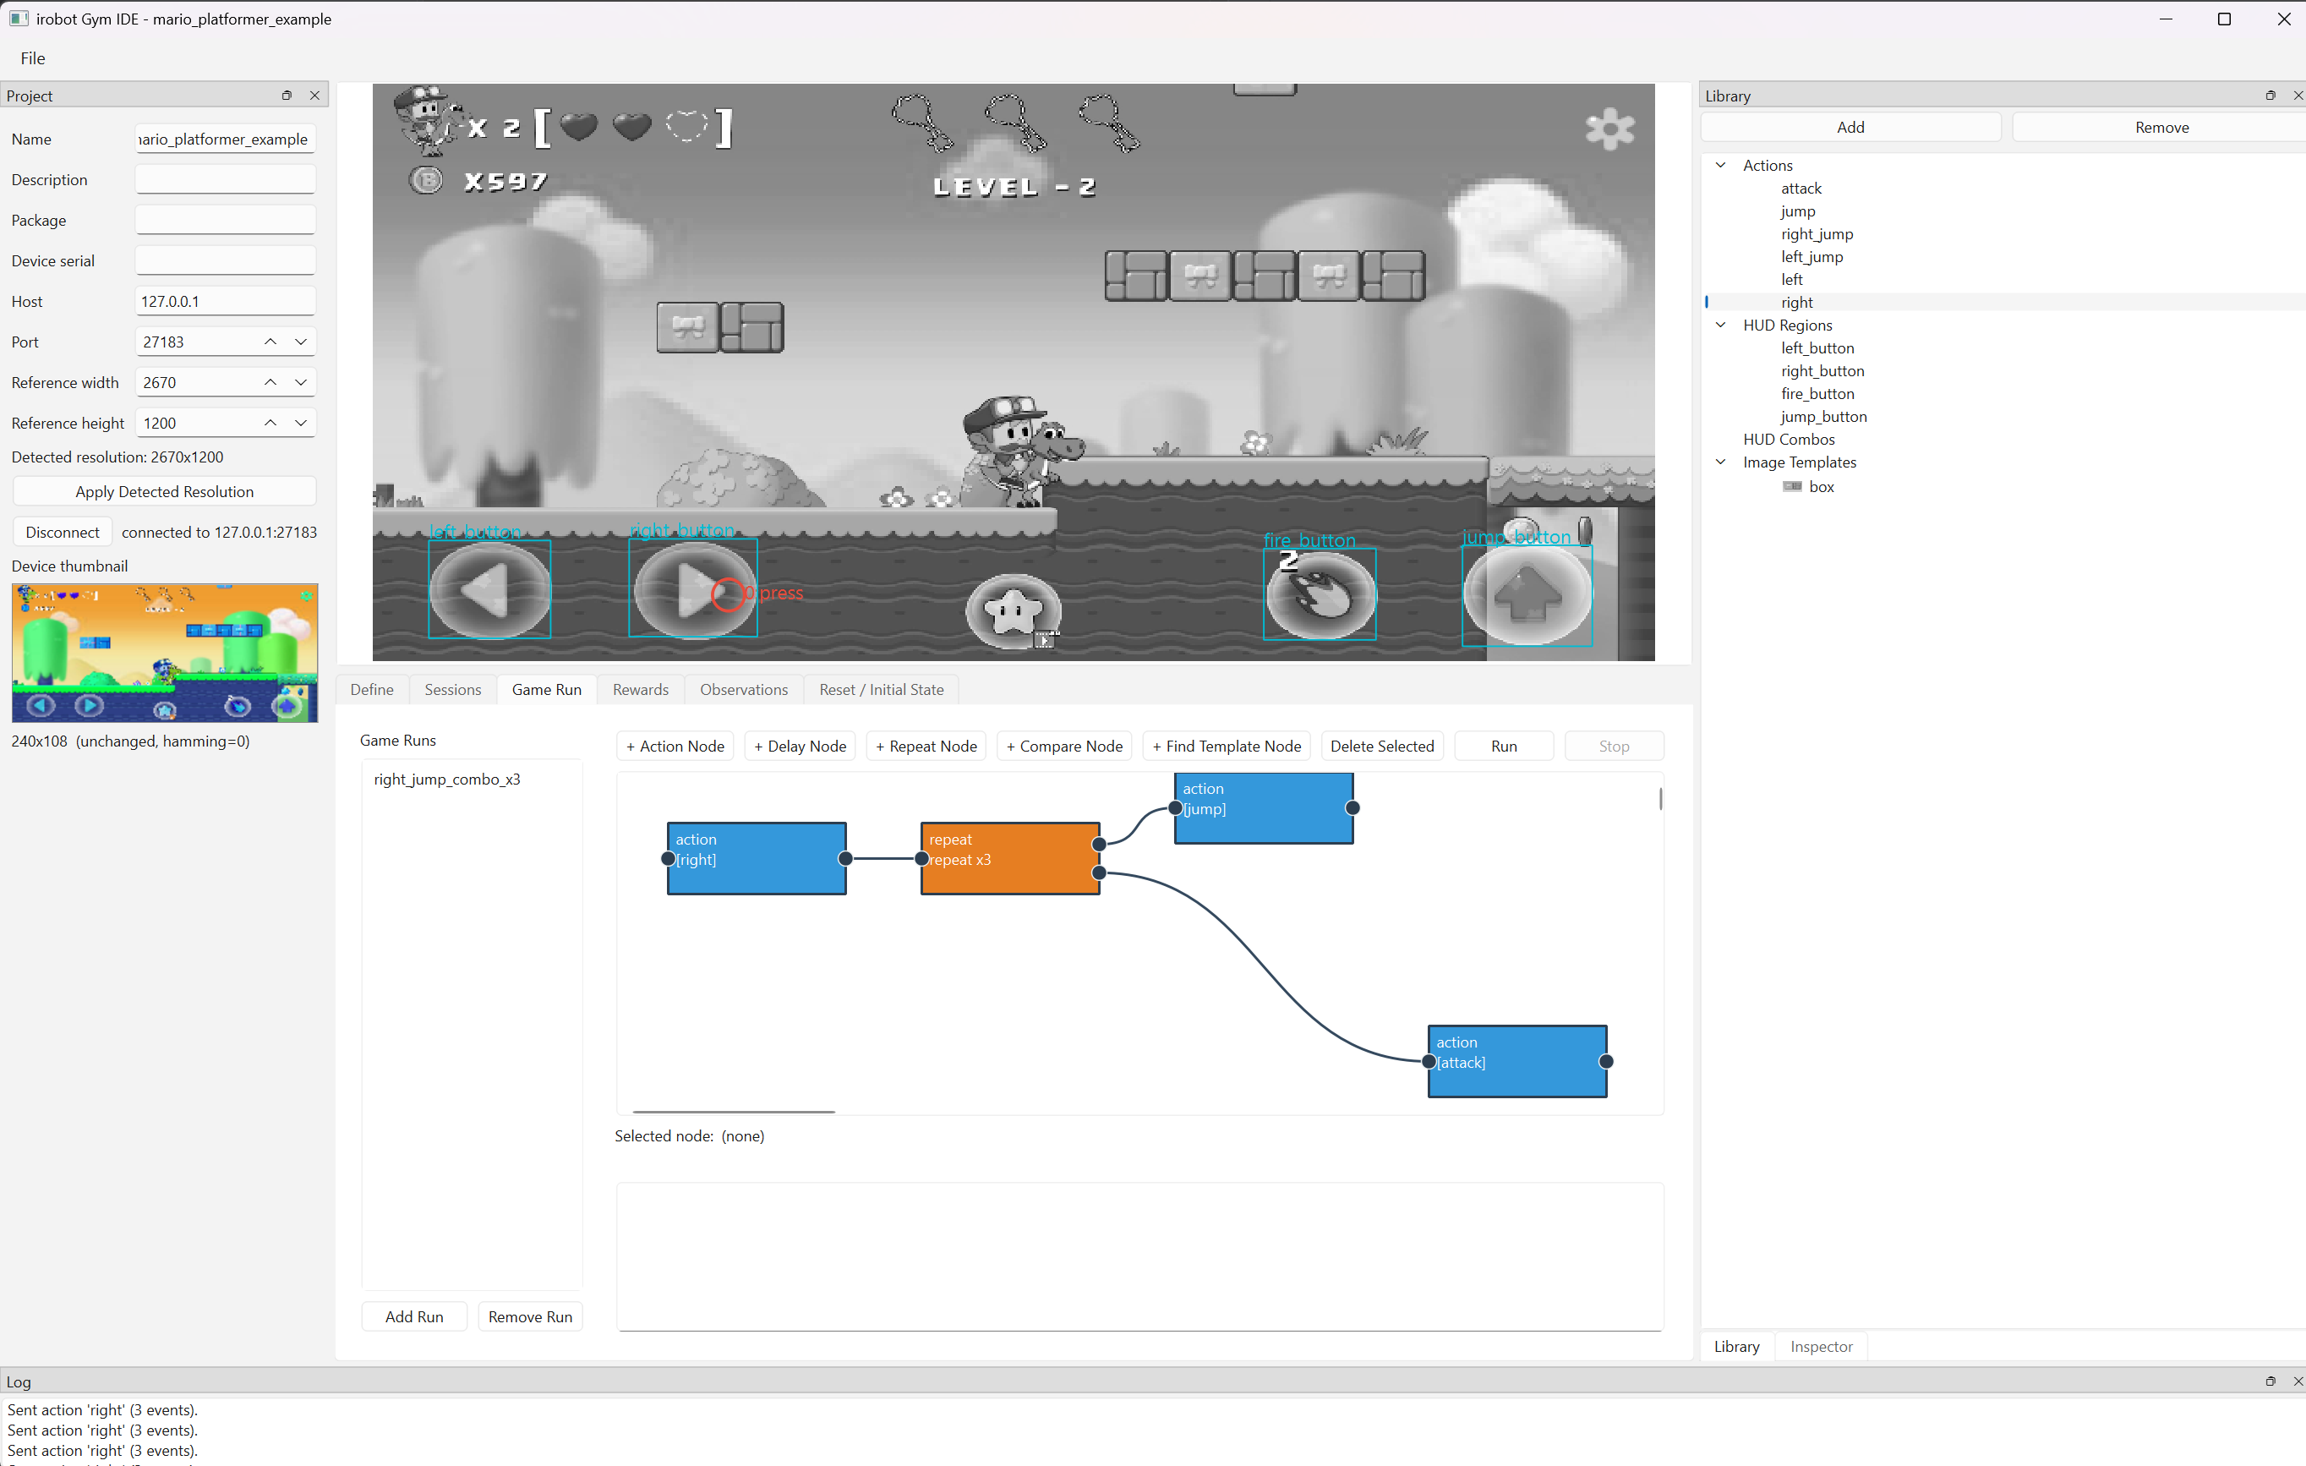Screen dimensions: 2306x1466
Task: Increase Reference width with up arrow
Action: tap(271, 382)
